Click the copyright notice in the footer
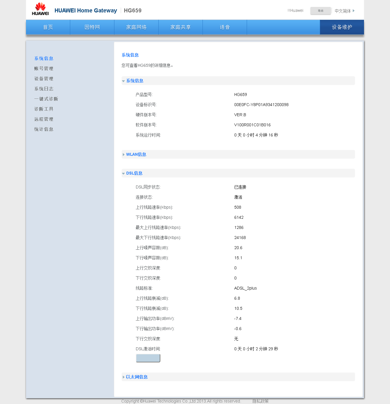Image resolution: width=390 pixels, height=404 pixels. pyautogui.click(x=181, y=401)
